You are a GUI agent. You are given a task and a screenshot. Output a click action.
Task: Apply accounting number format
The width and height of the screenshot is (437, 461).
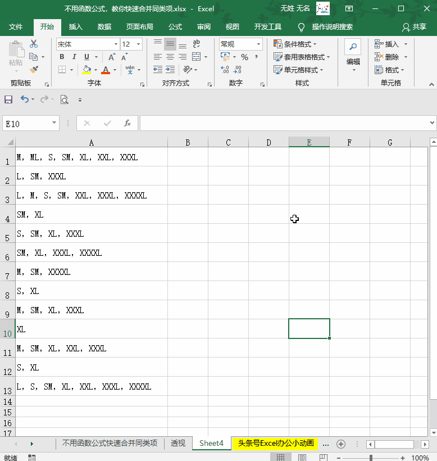[225, 57]
